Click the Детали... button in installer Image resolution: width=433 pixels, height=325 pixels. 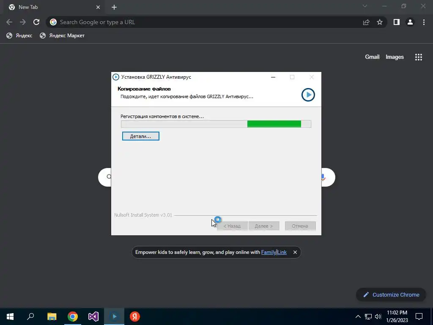pos(140,136)
